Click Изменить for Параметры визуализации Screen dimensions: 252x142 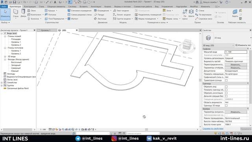[236, 112]
